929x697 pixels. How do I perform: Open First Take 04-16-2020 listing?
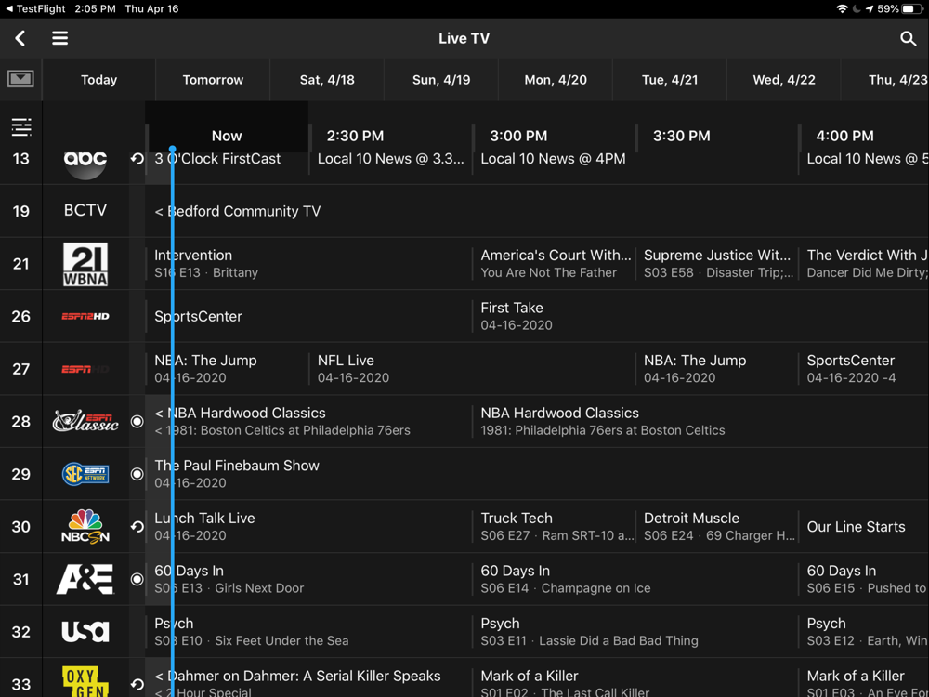tap(701, 316)
